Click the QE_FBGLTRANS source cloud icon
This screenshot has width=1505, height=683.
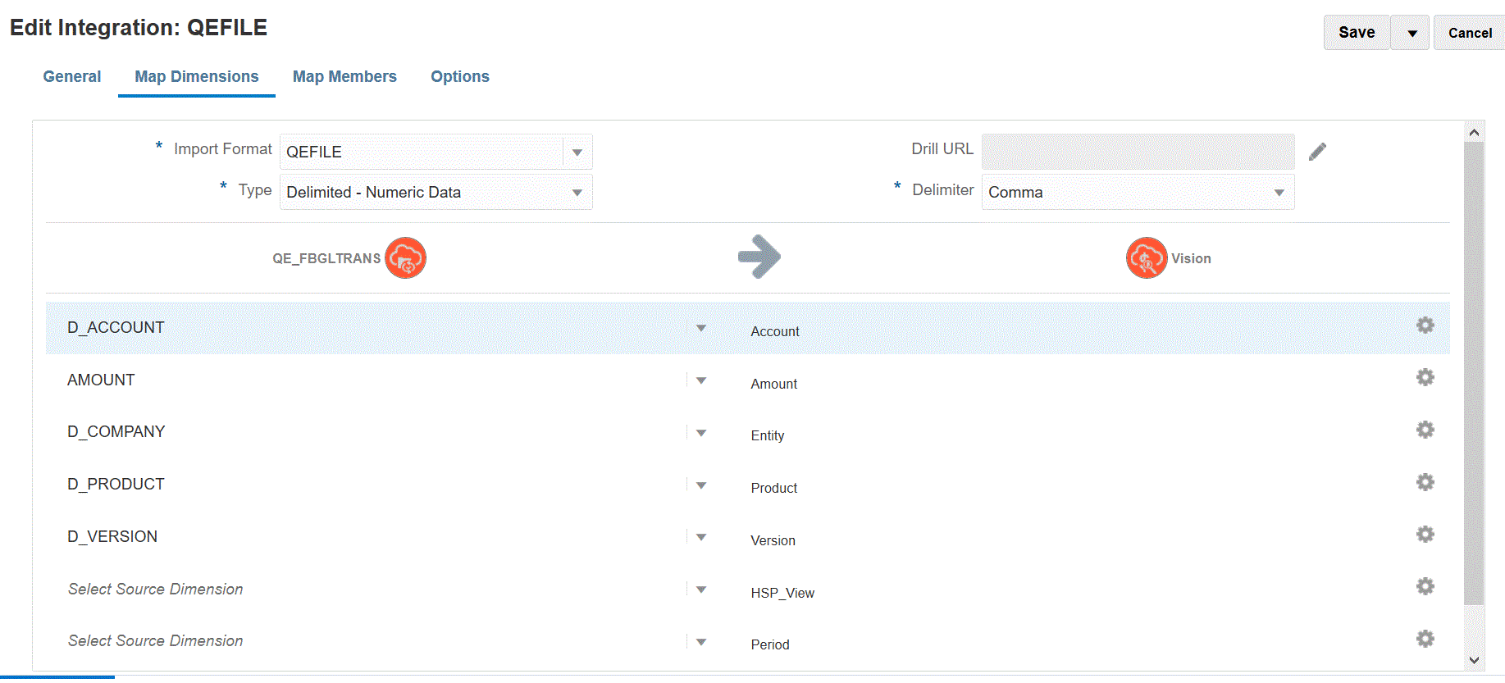pyautogui.click(x=405, y=258)
